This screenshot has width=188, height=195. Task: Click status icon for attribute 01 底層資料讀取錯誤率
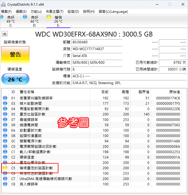point(5,98)
